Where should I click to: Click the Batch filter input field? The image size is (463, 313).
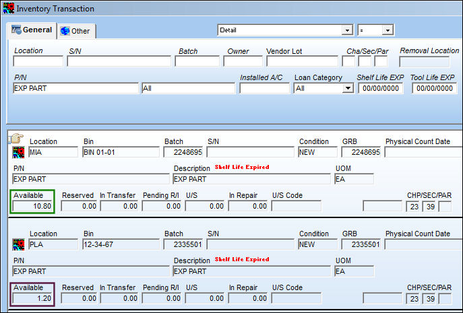point(197,61)
